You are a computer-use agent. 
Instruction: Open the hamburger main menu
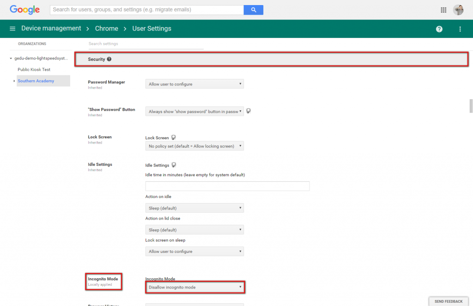pyautogui.click(x=12, y=29)
